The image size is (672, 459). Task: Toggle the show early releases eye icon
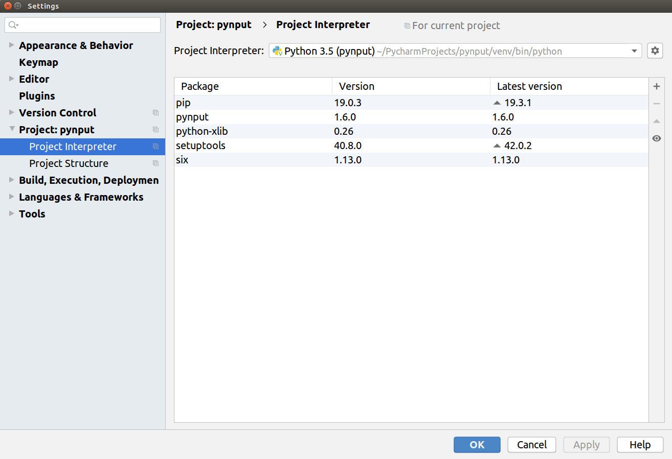click(x=657, y=138)
